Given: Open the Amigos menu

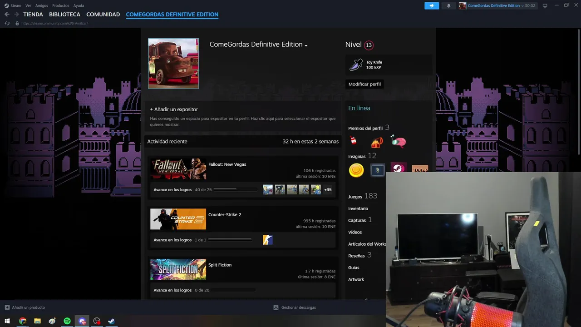Looking at the screenshot, I should tap(42, 5).
